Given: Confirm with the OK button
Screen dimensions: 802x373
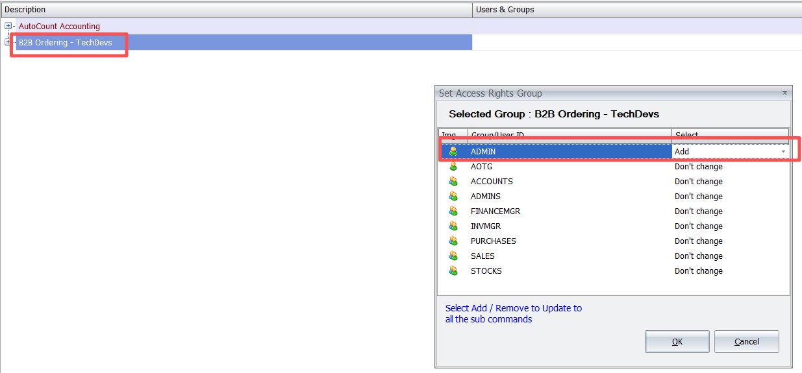Looking at the screenshot, I should pos(677,341).
